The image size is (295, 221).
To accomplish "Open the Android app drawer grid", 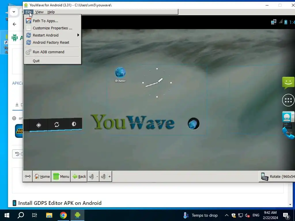I will (288, 100).
